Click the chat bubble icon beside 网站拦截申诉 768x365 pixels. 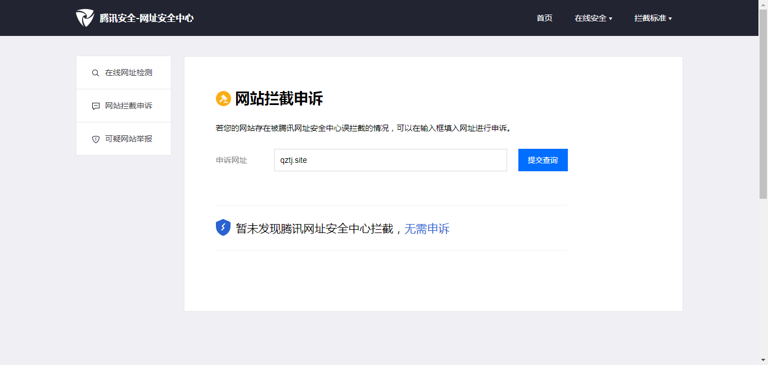pyautogui.click(x=96, y=106)
